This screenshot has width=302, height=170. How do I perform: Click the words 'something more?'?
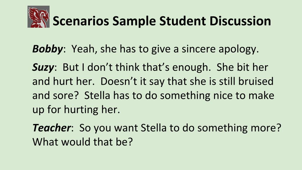point(239,127)
